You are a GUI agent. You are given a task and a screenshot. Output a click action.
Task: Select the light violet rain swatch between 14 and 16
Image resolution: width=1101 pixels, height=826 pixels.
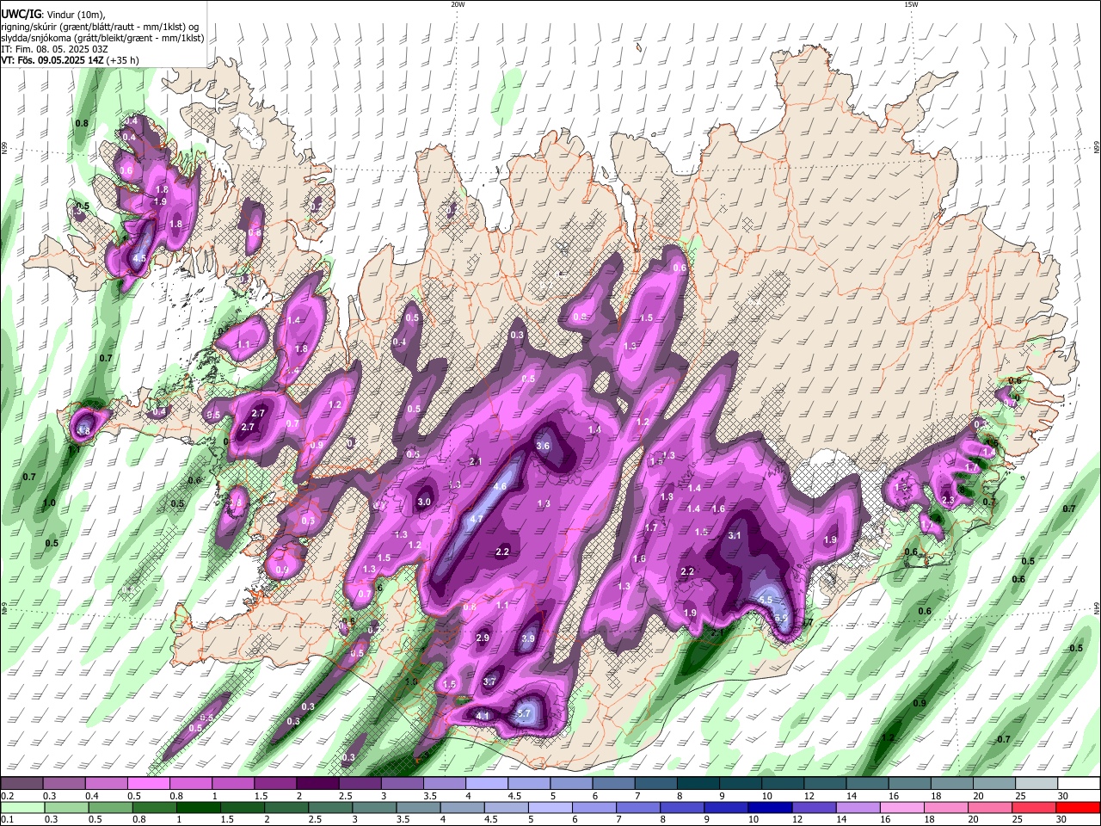[858, 807]
